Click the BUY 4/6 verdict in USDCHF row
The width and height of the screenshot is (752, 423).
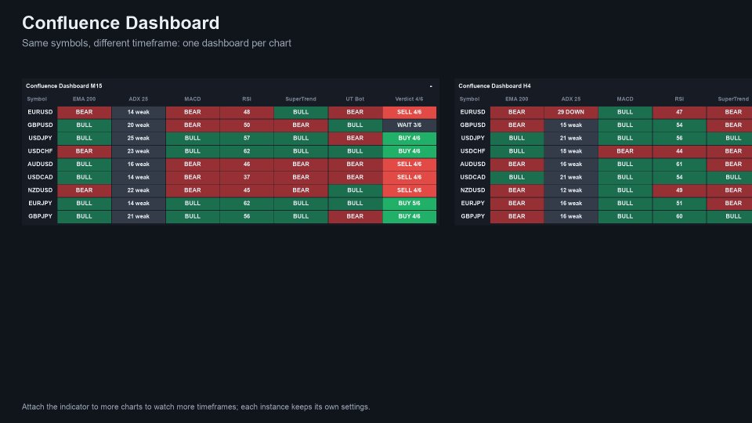[409, 150]
